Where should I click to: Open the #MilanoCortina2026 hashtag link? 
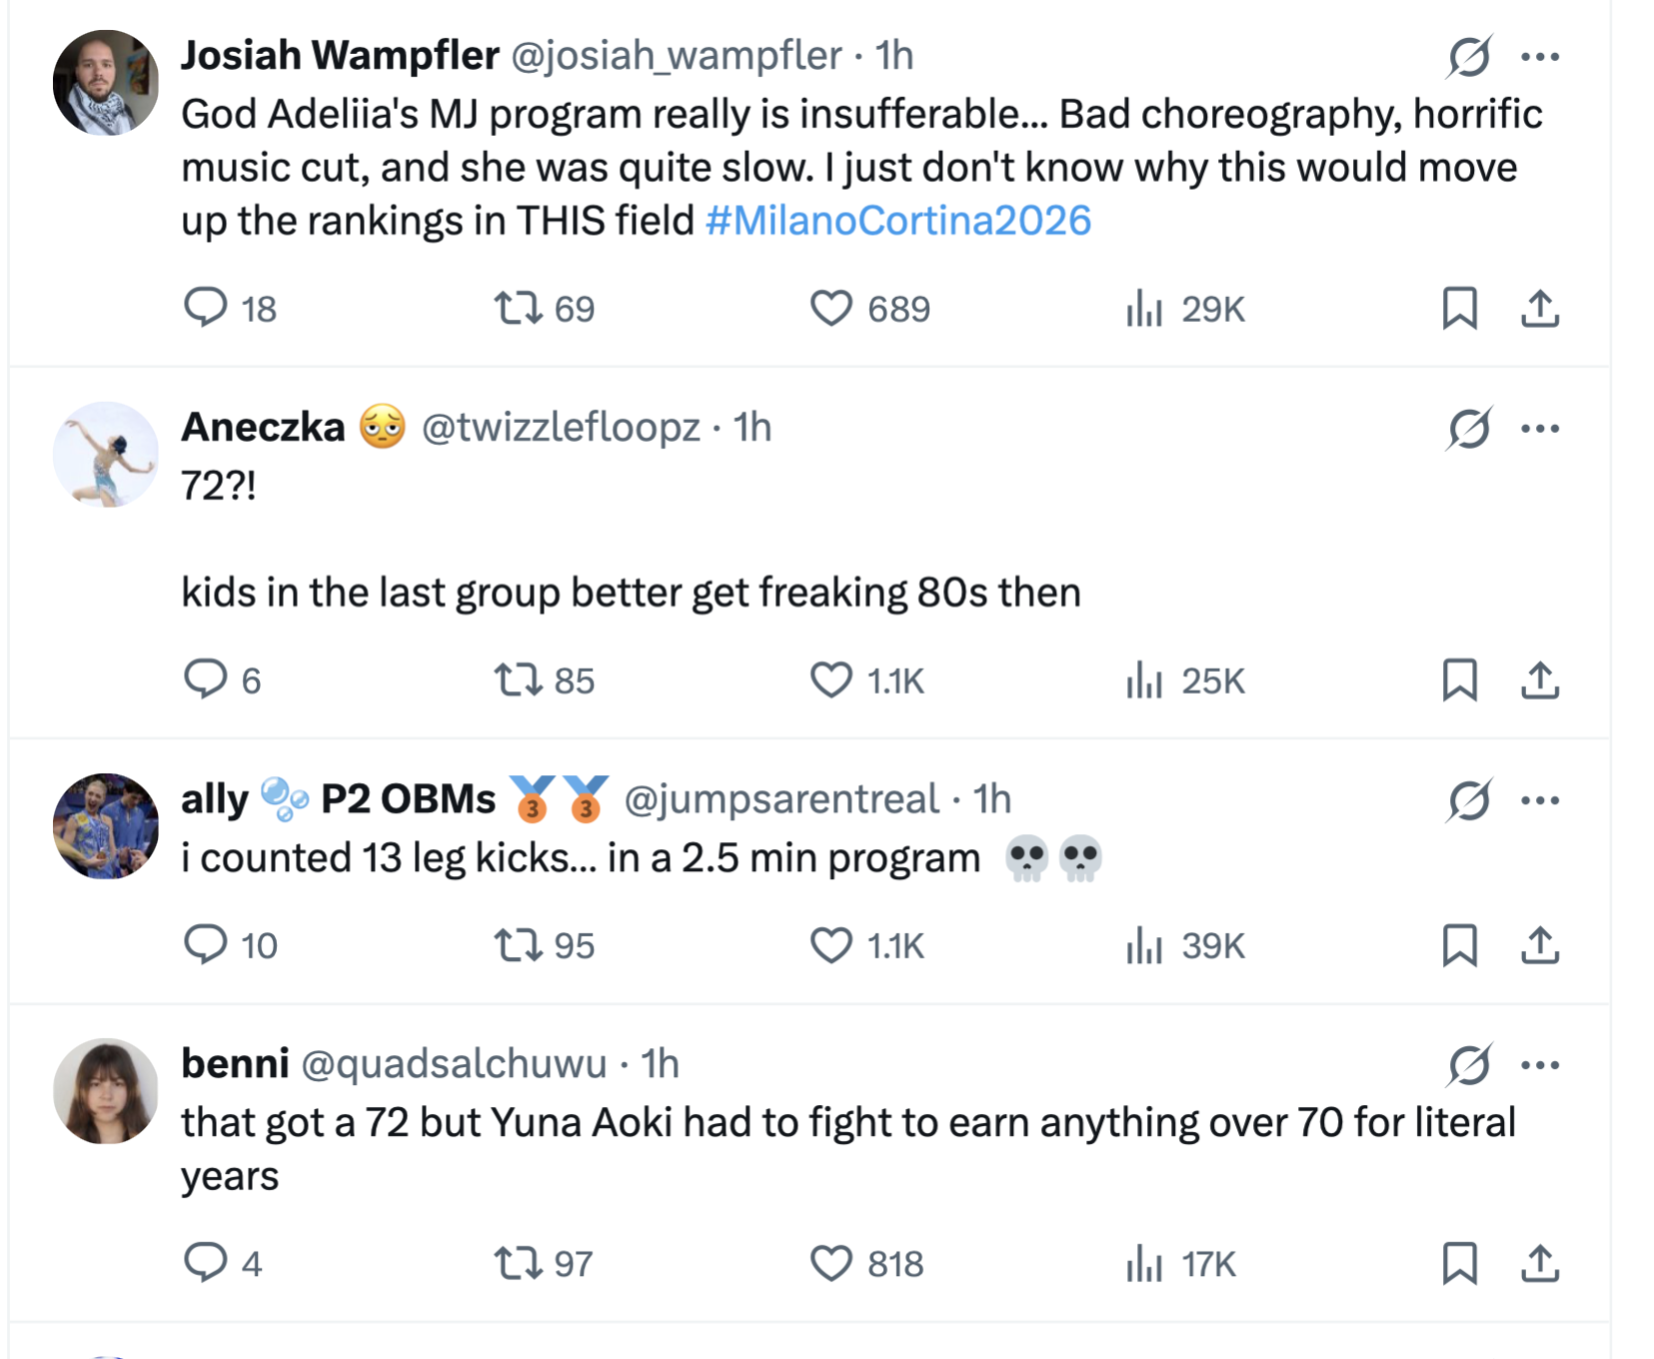point(897,221)
